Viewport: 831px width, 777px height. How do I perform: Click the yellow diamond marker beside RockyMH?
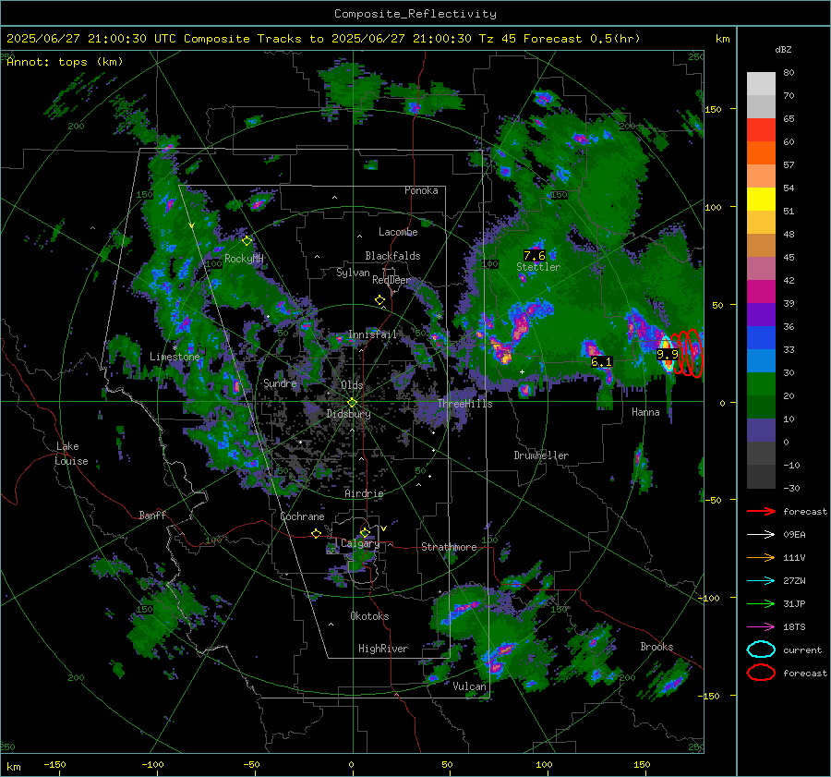[x=247, y=241]
